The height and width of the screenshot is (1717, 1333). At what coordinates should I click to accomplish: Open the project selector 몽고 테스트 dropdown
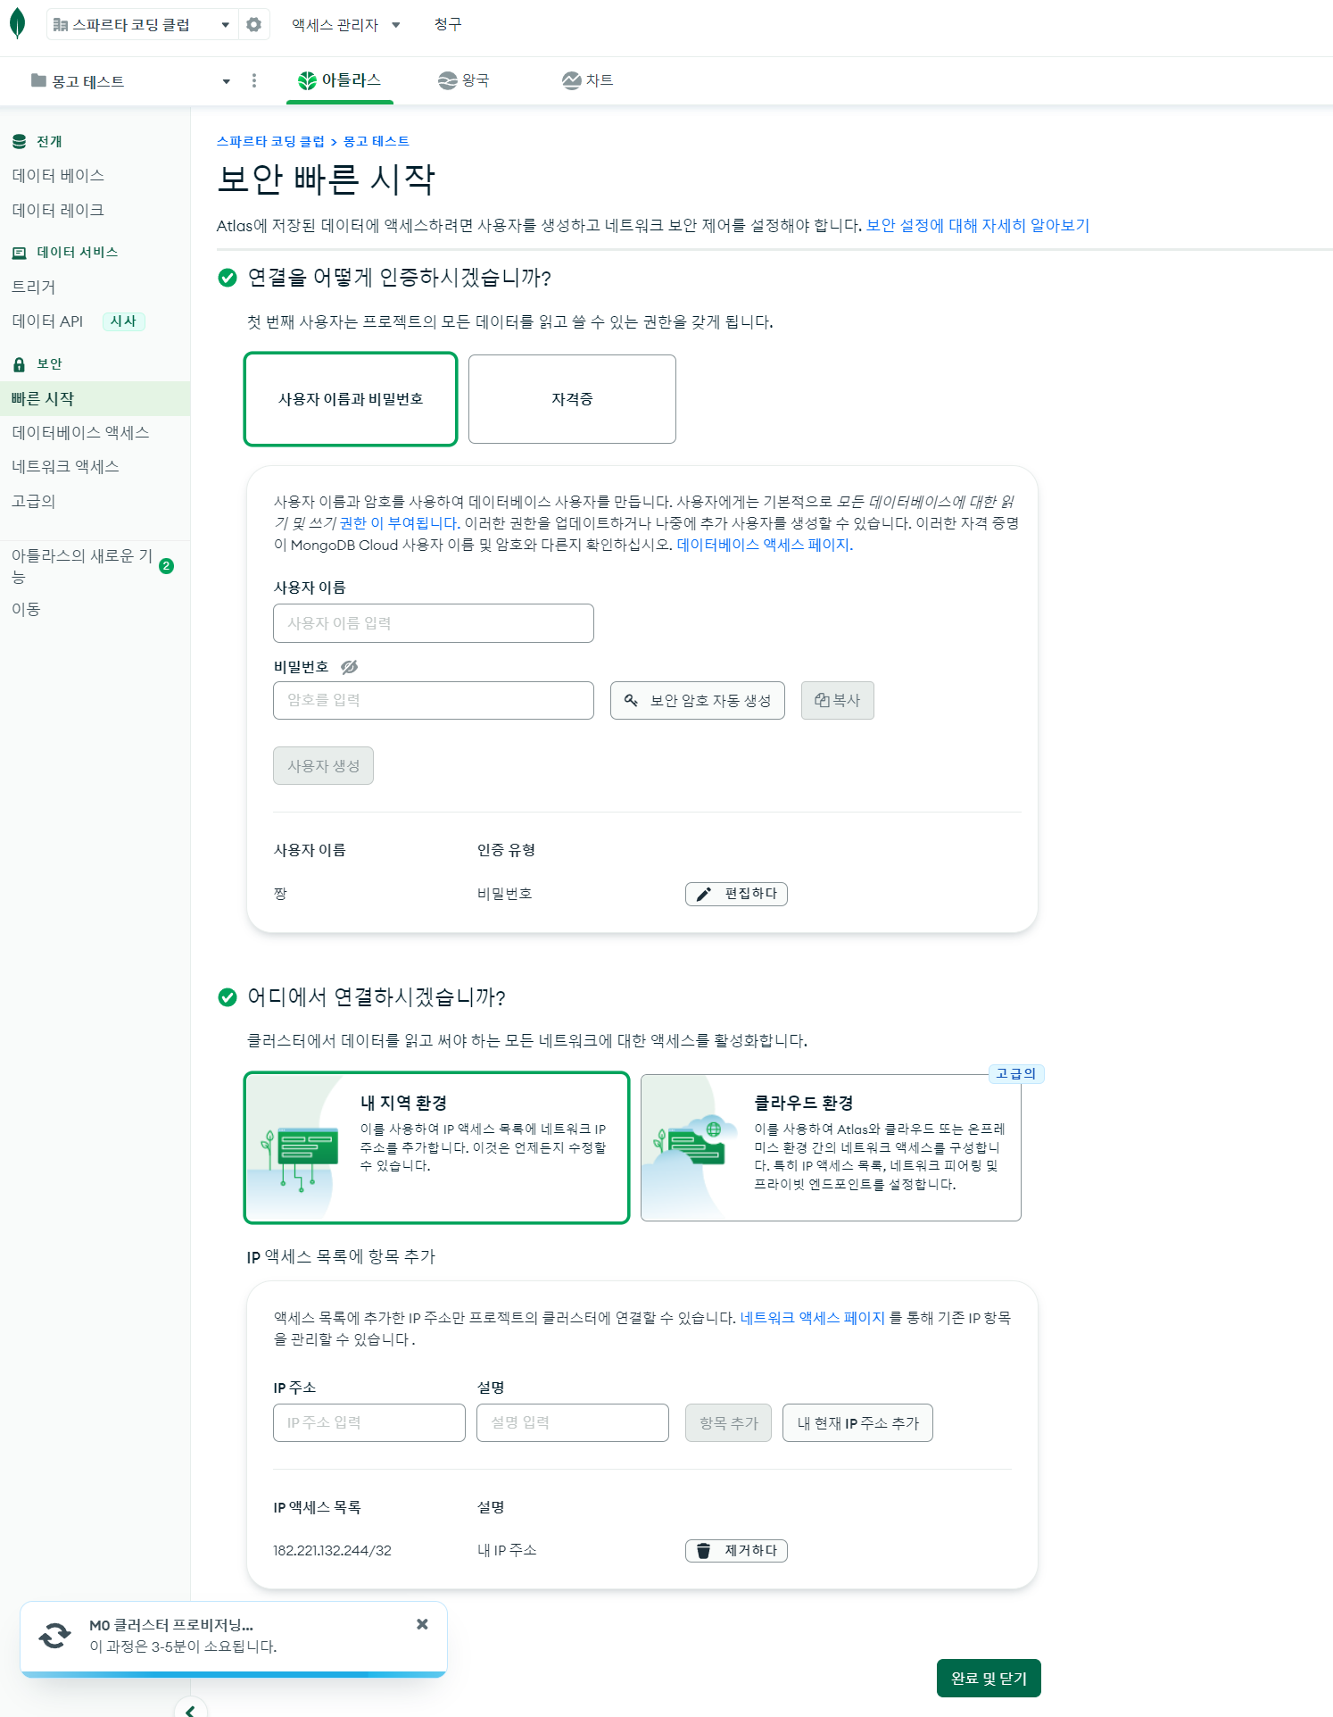[131, 81]
